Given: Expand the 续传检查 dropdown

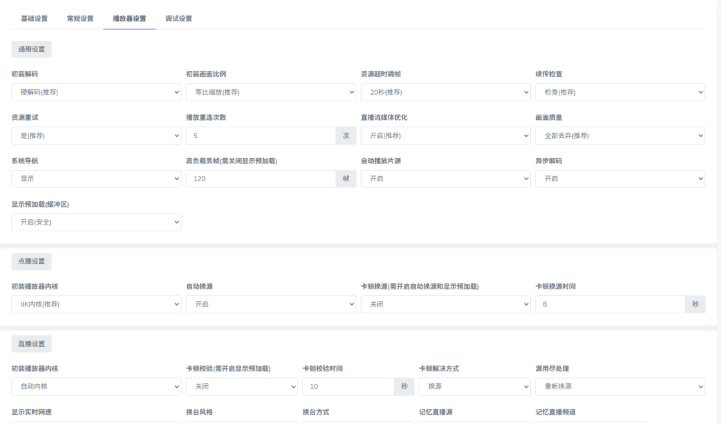Looking at the screenshot, I should (620, 93).
